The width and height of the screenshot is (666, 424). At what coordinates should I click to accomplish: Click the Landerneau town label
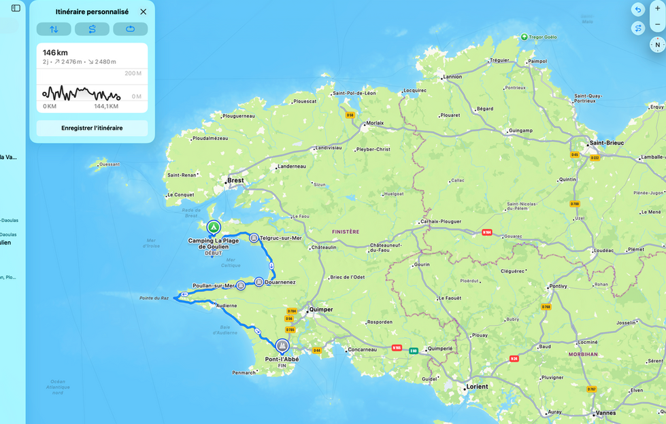292,166
